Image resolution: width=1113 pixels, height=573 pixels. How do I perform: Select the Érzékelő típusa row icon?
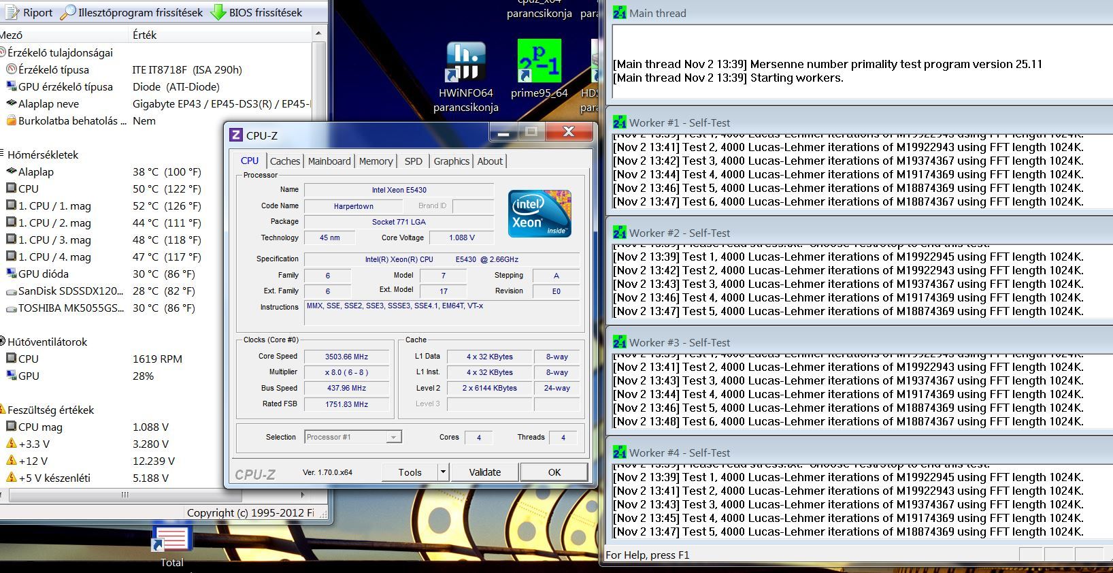coord(11,69)
